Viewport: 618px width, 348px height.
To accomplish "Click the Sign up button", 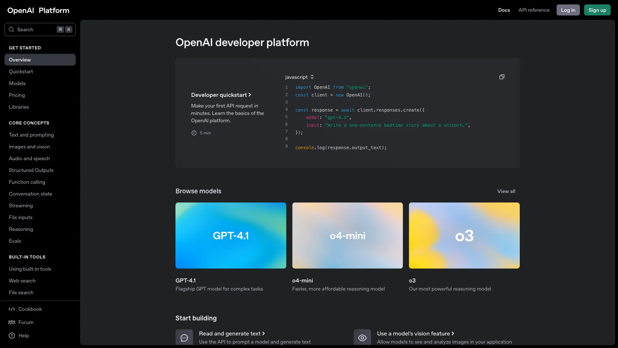I will tap(597, 10).
